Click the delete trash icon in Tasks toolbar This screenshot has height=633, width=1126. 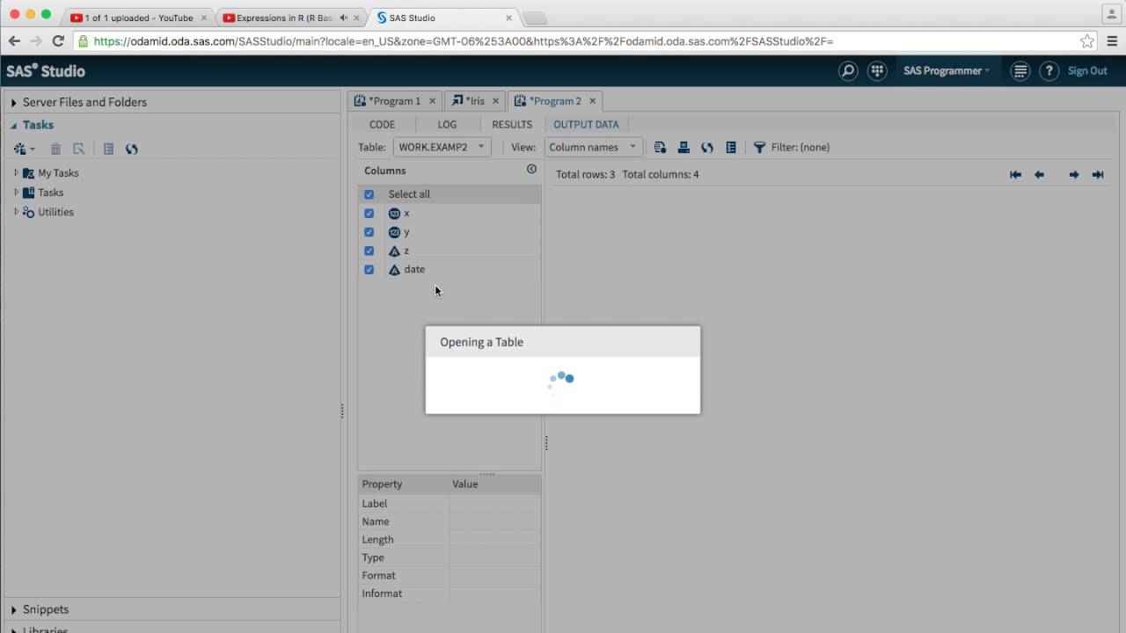55,149
